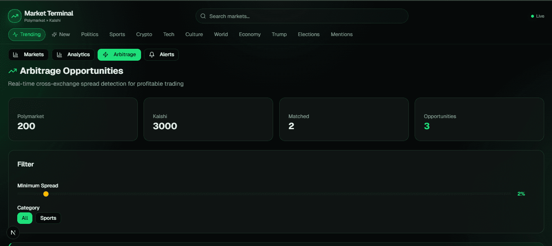Click the Arbitrage Opportunities heading

pyautogui.click(x=71, y=71)
